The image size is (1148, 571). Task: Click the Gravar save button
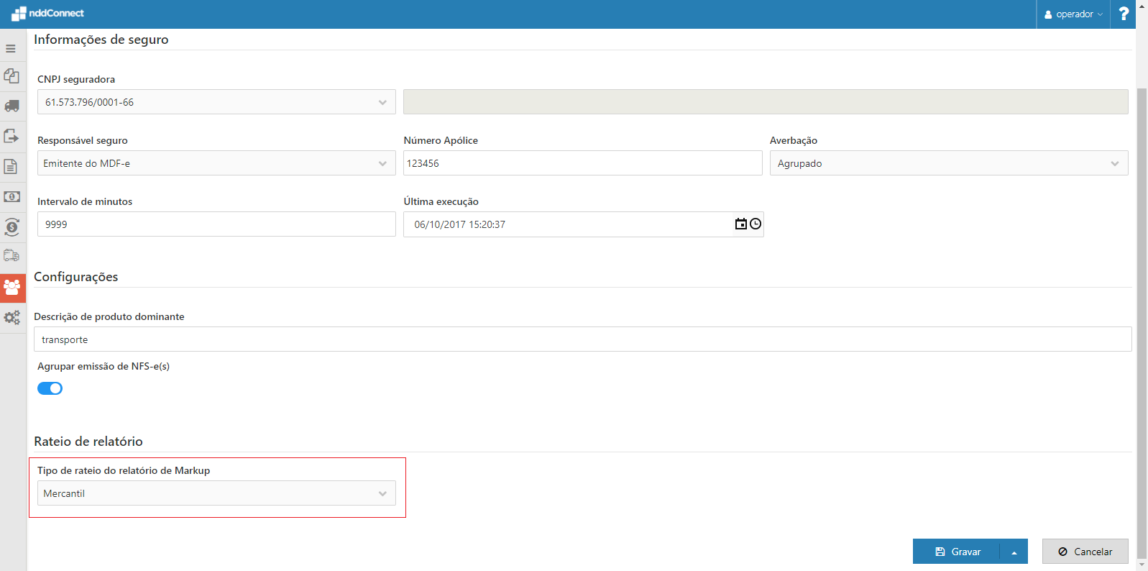pos(957,552)
